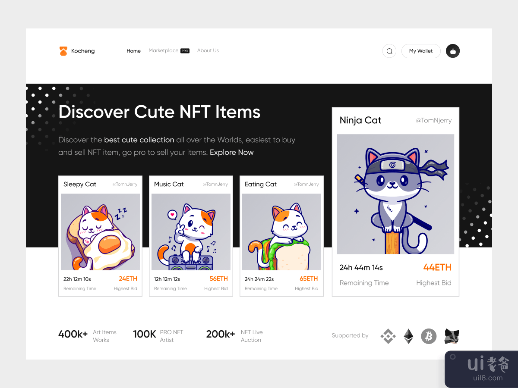Click the search icon in the header
The height and width of the screenshot is (388, 518).
pos(389,51)
